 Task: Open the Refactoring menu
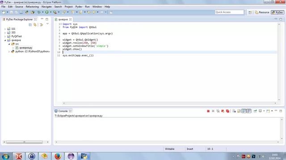32,7
